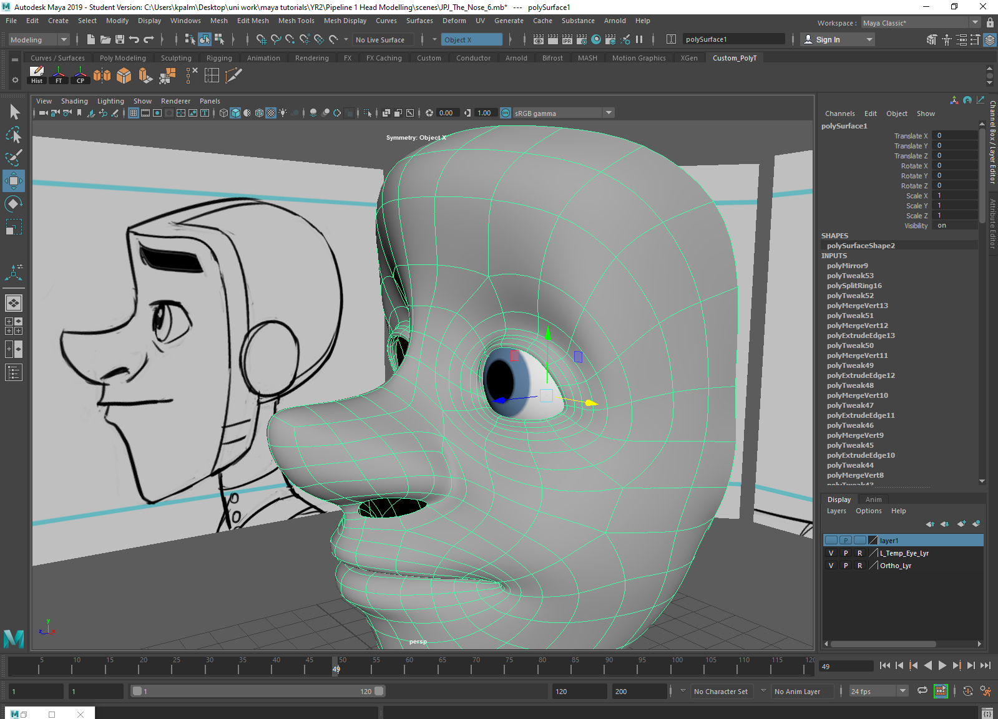
Task: Click the Hist shelf button
Action: pyautogui.click(x=37, y=75)
